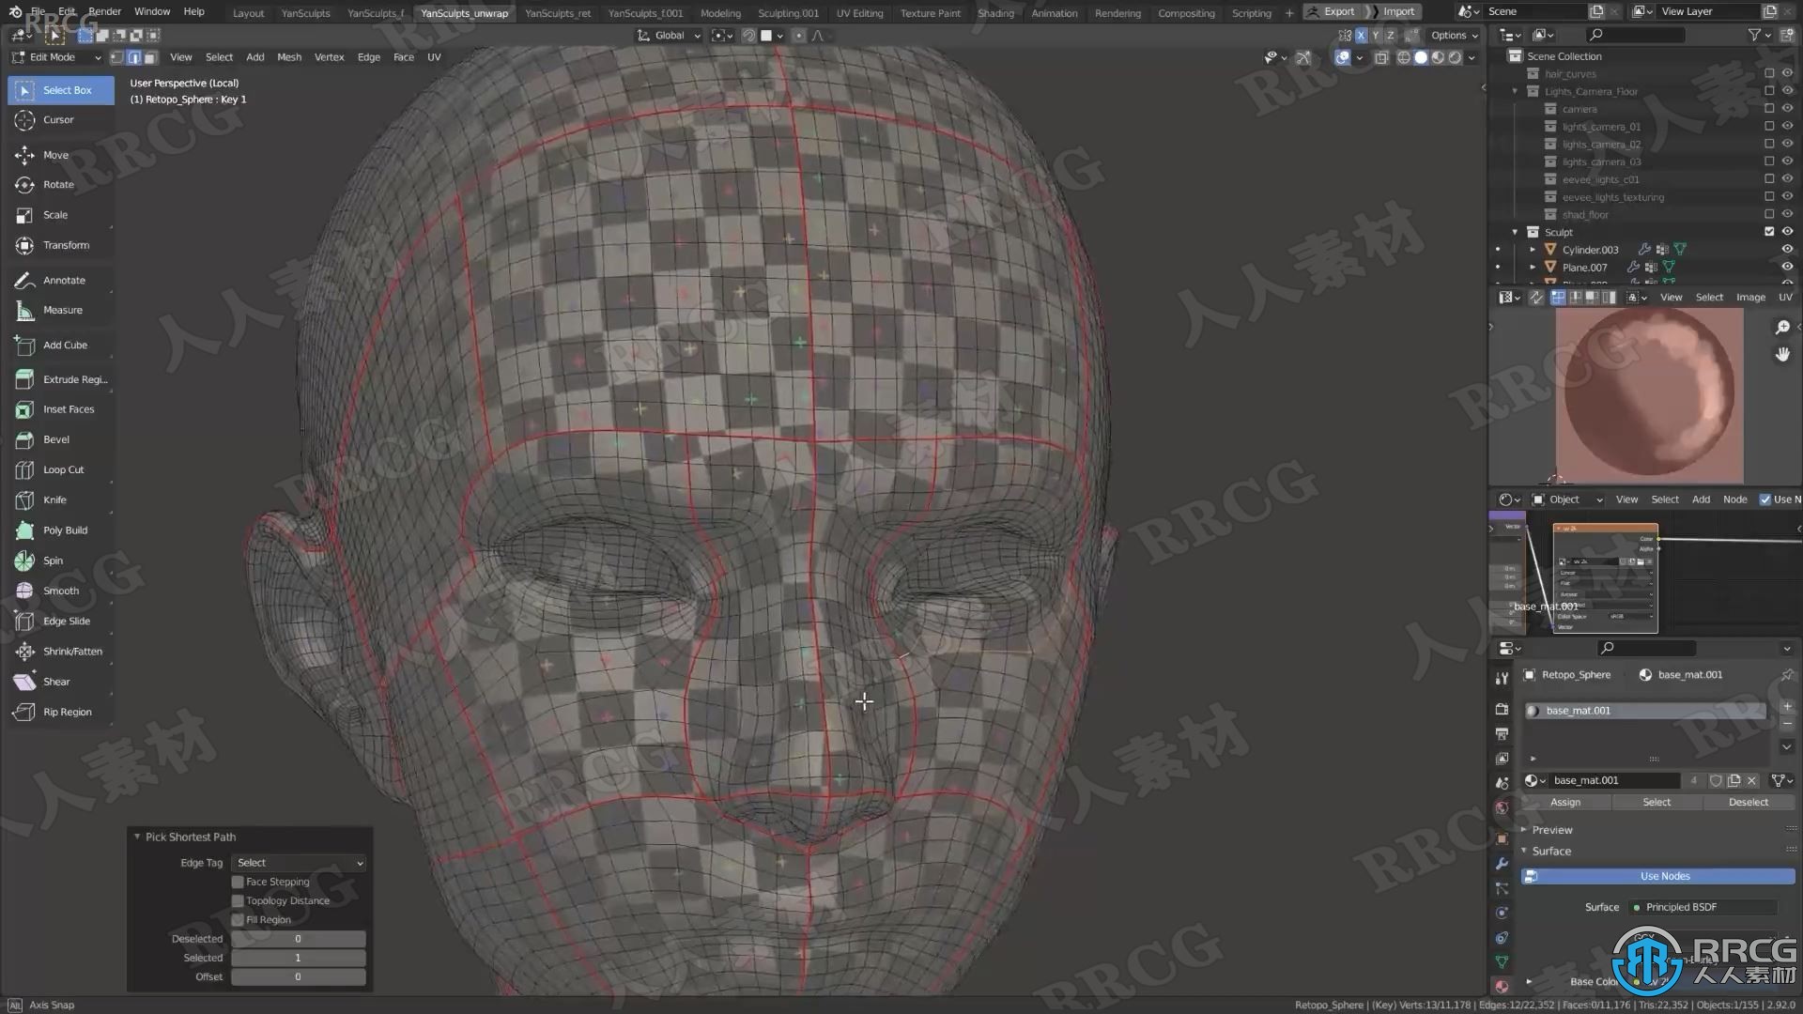This screenshot has width=1803, height=1014.
Task: Select the Loop Cut tool
Action: coord(63,468)
